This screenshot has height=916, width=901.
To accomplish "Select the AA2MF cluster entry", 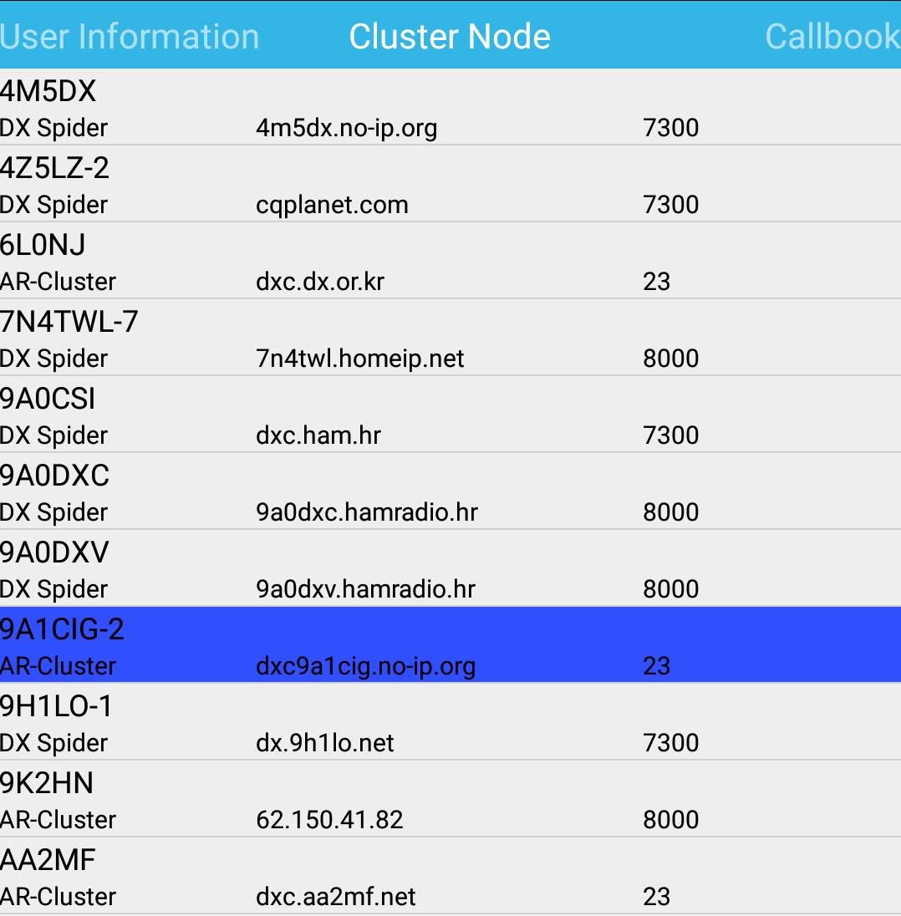I will click(334, 878).
